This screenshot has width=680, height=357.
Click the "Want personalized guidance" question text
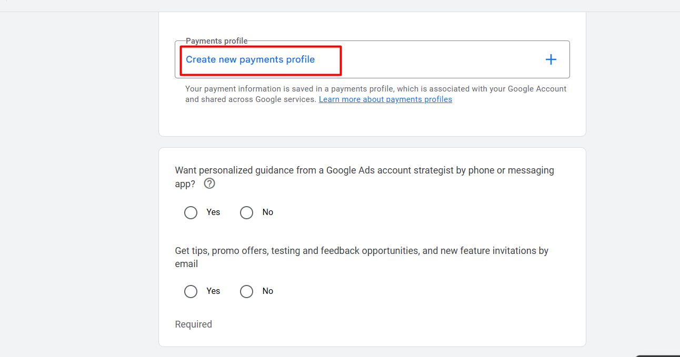[364, 170]
